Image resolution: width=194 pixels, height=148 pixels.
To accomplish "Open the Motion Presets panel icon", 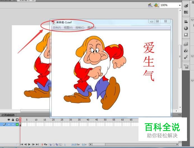I will coord(186,57).
